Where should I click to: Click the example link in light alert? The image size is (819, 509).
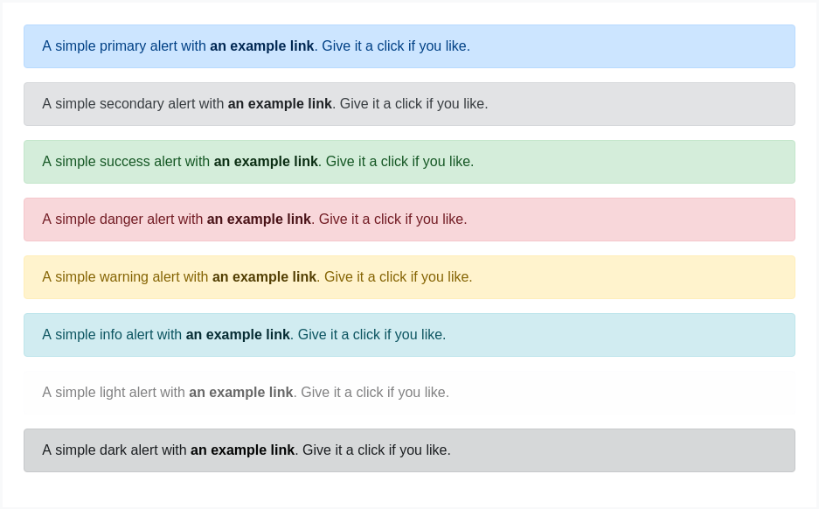pyautogui.click(x=241, y=393)
